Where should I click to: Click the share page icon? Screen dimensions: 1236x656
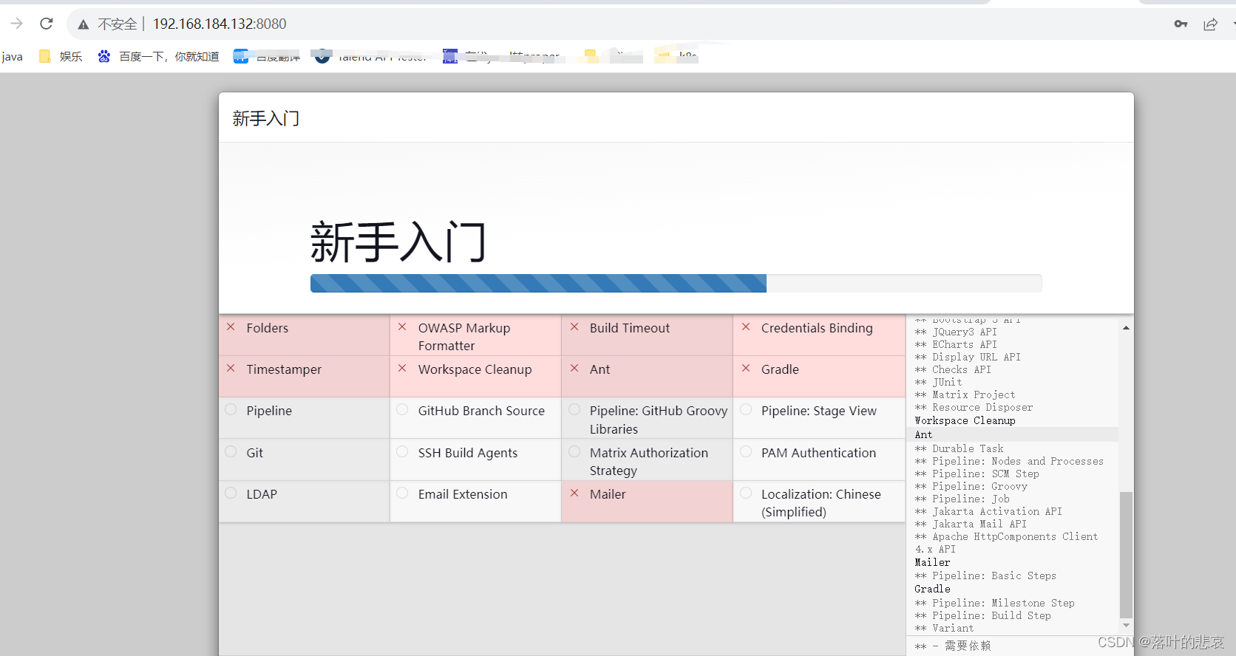[x=1210, y=24]
